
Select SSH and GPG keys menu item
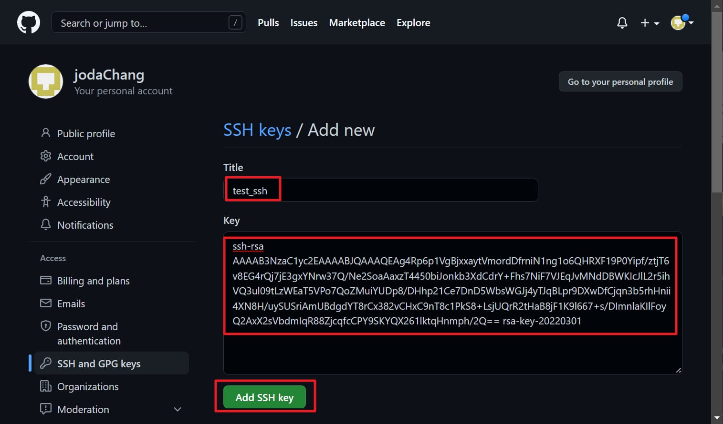point(112,363)
